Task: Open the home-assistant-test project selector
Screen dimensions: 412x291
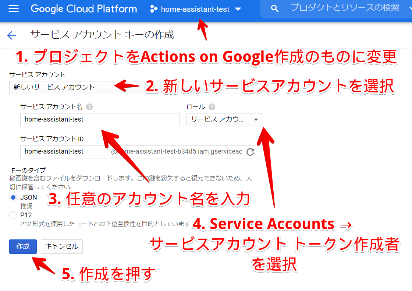Action: 195,9
